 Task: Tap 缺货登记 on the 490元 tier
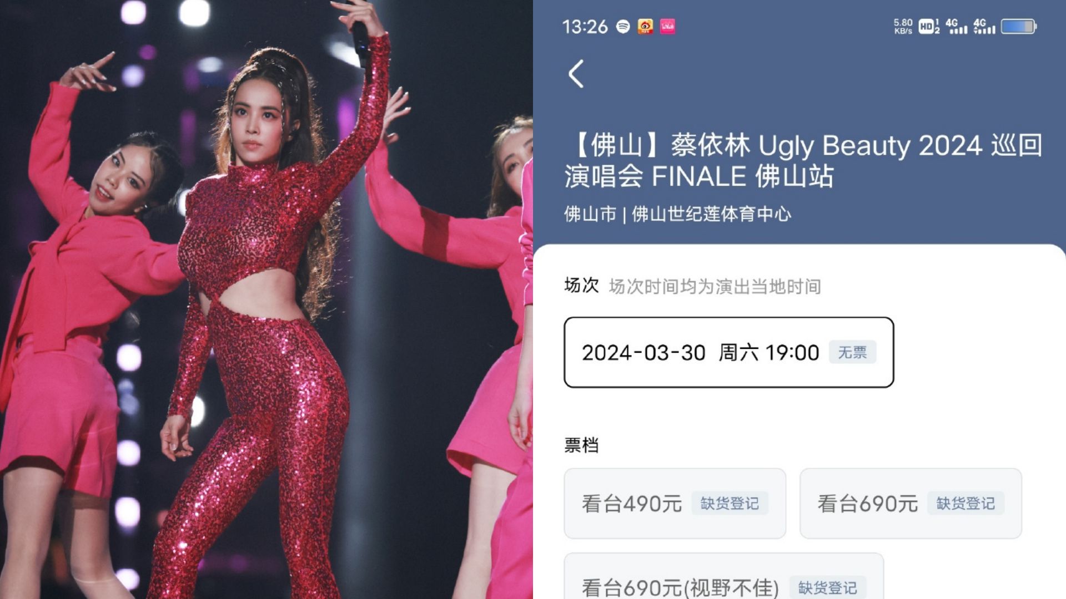point(730,503)
